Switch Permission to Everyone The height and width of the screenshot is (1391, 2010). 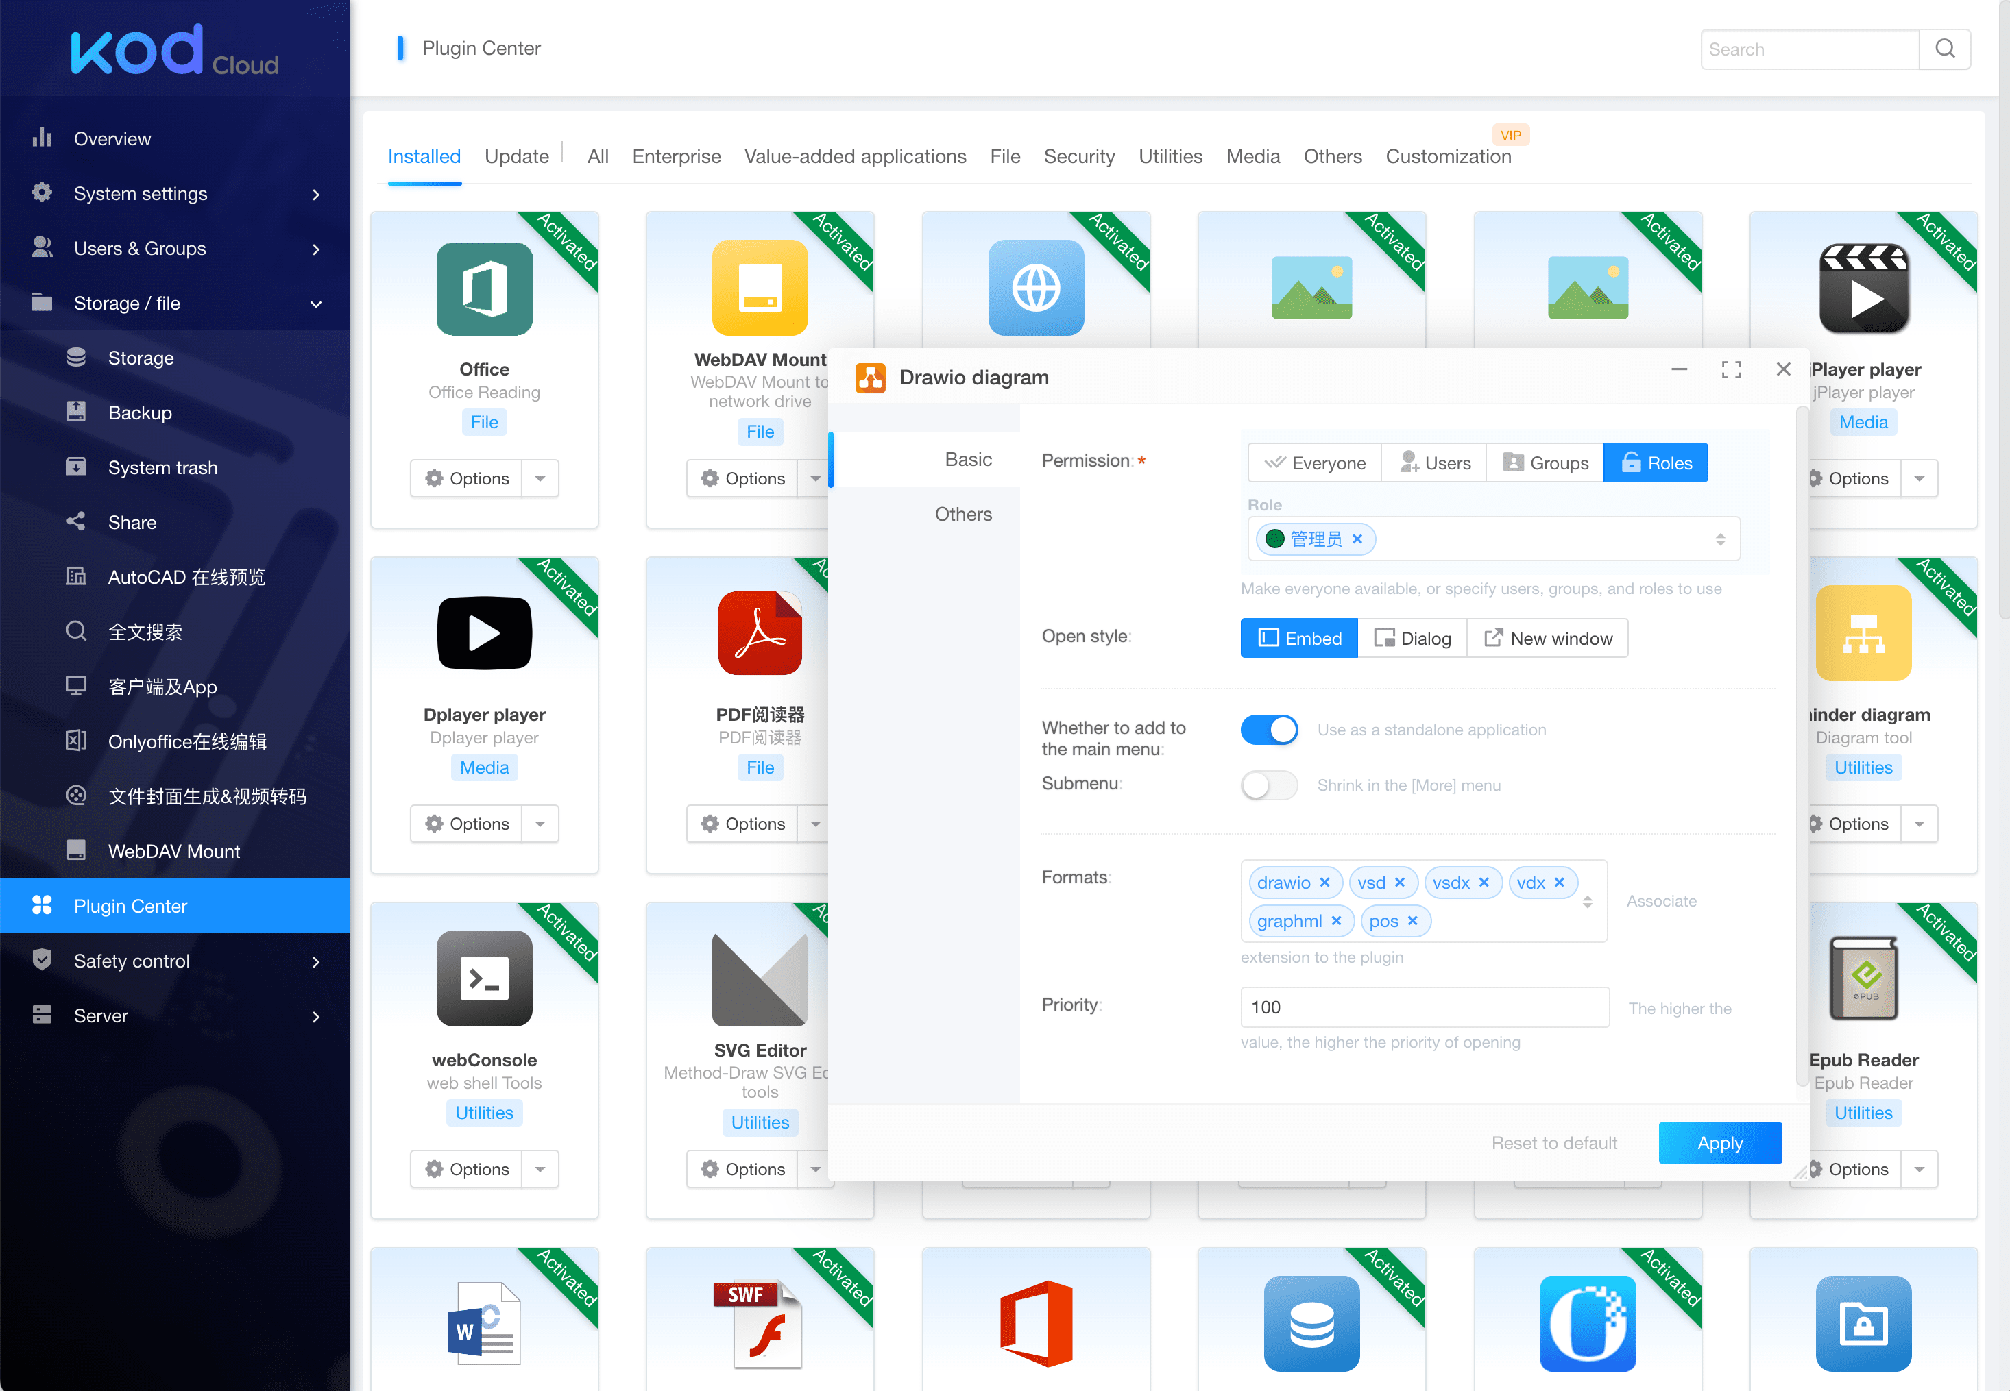[x=1313, y=463]
